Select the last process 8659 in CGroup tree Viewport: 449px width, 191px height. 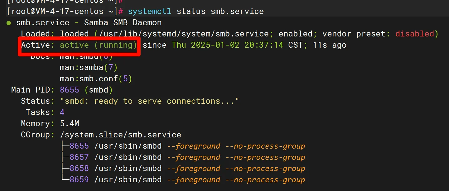[x=79, y=180]
